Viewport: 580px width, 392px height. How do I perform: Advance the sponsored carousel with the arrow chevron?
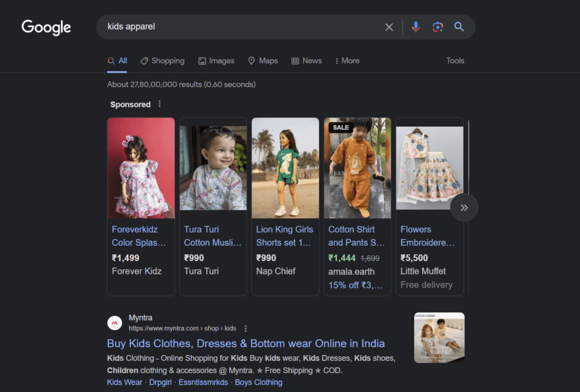click(x=464, y=208)
